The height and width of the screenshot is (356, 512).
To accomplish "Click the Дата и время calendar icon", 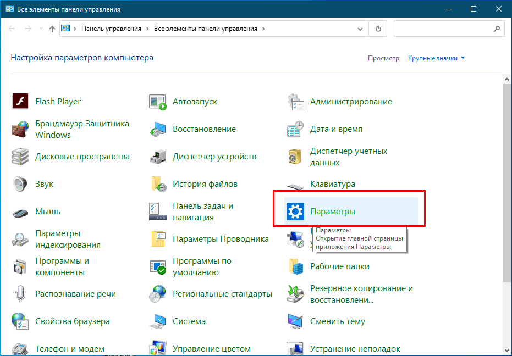I will [x=295, y=129].
